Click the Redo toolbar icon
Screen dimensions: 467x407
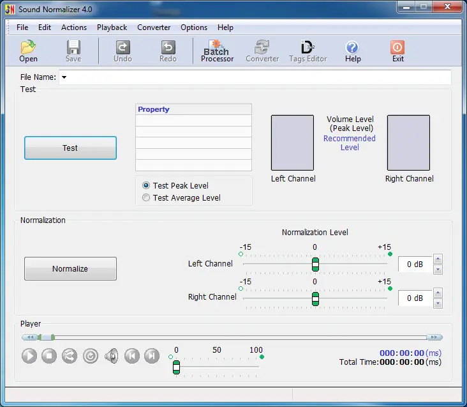point(168,51)
